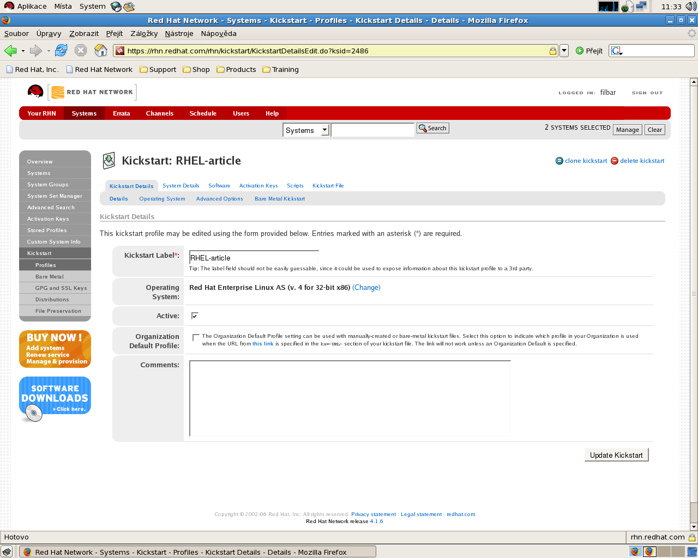Click the Kickstart Label input field
The image size is (698, 558).
tap(254, 258)
